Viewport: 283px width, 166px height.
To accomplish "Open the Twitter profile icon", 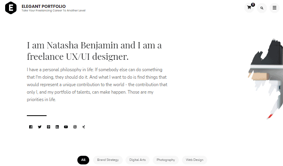I will tap(40, 127).
